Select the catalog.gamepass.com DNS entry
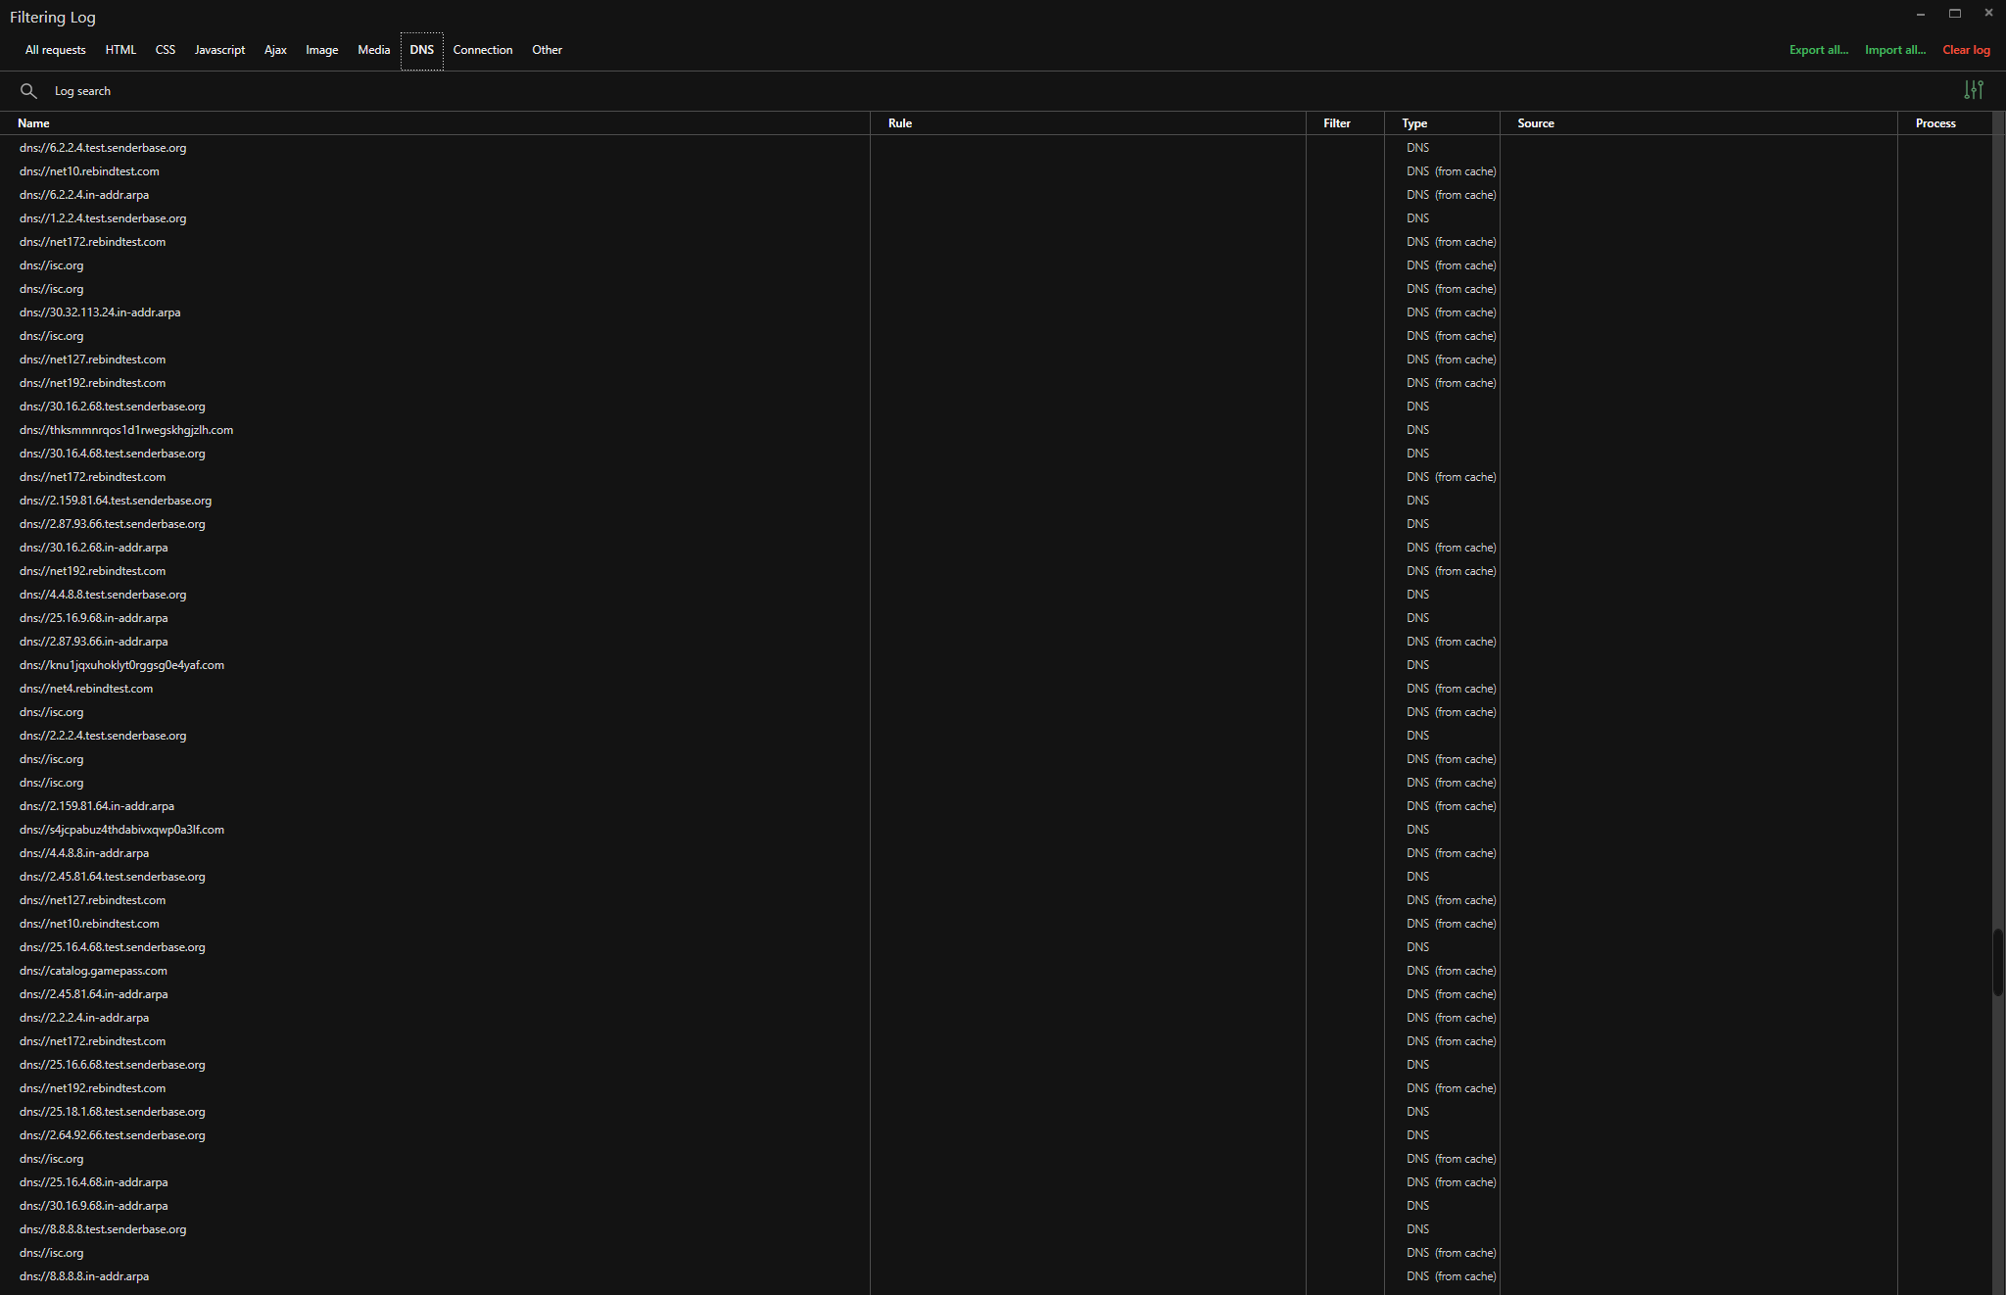 click(93, 971)
